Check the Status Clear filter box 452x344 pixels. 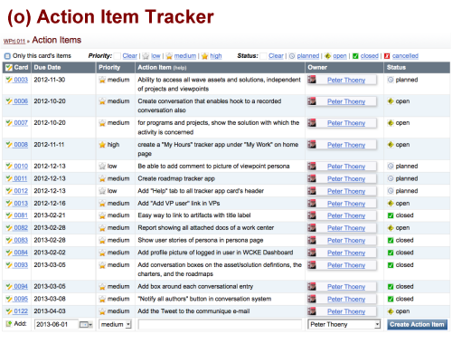click(x=263, y=56)
